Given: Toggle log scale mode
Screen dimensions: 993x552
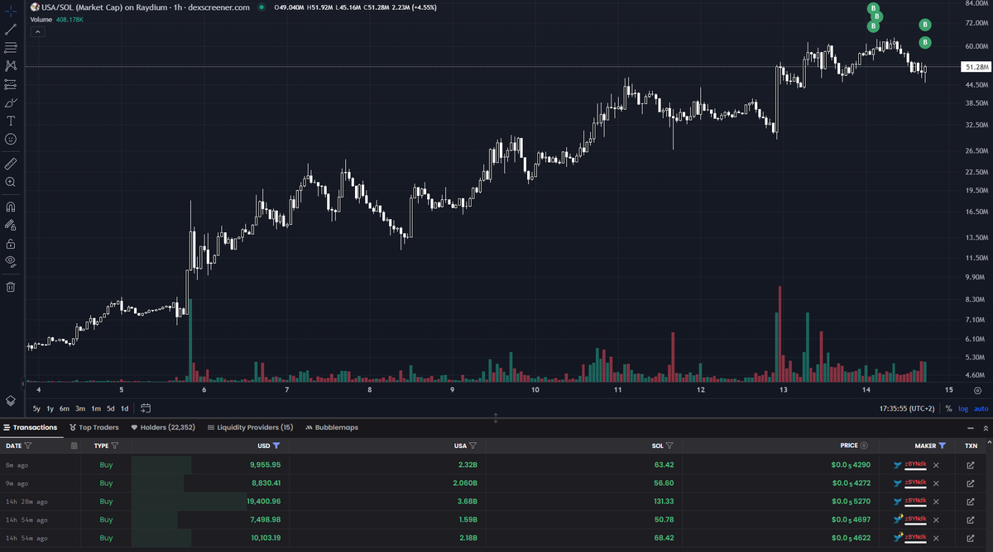Looking at the screenshot, I should 963,409.
